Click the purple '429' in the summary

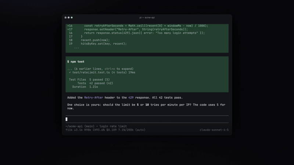pyautogui.click(x=131, y=98)
